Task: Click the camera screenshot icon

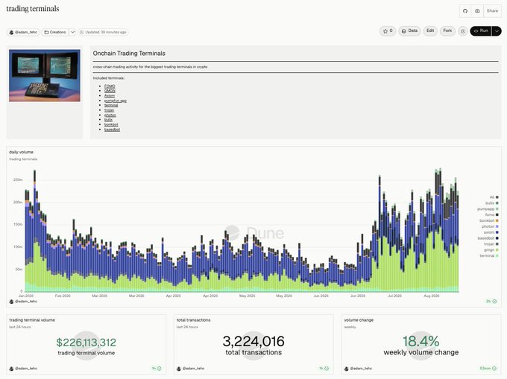Action: click(477, 11)
